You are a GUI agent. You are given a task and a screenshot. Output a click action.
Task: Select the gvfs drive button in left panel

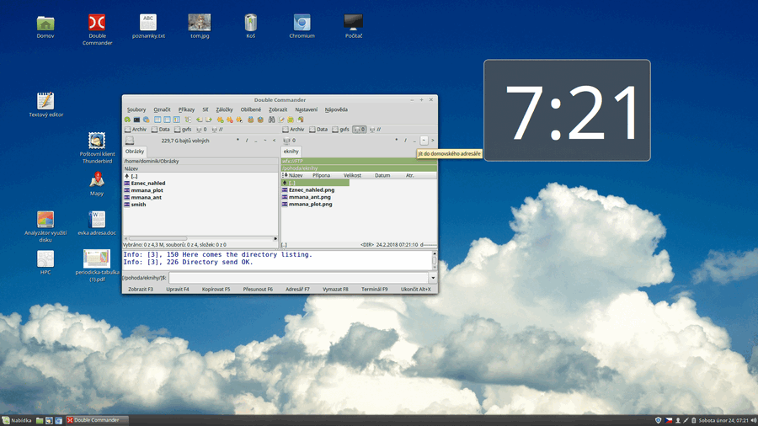[x=182, y=130]
